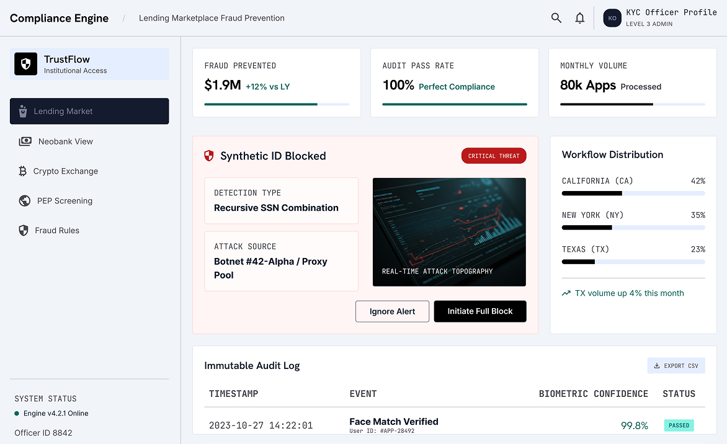Click the LEVEL 3 ADMIN label
This screenshot has height=444, width=727.
coord(649,24)
